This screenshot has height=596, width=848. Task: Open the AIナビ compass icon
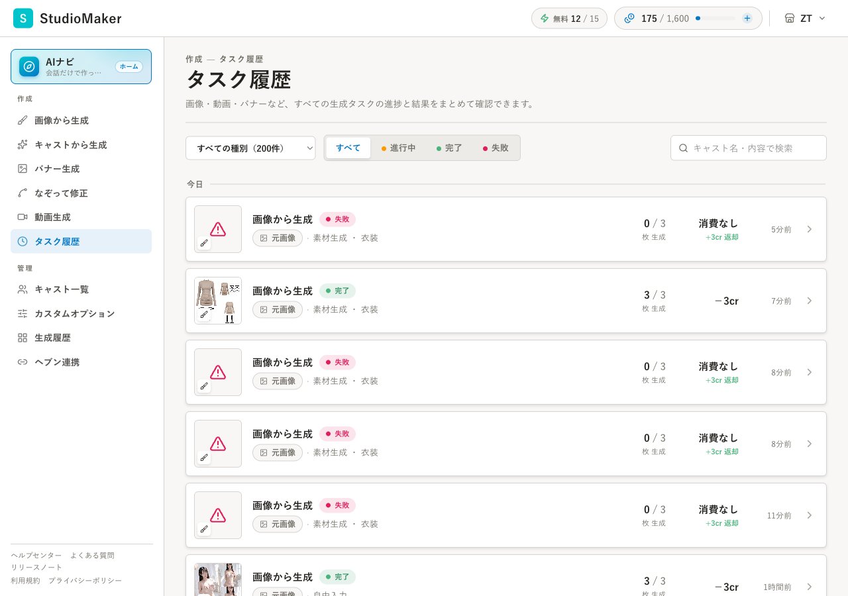point(29,67)
